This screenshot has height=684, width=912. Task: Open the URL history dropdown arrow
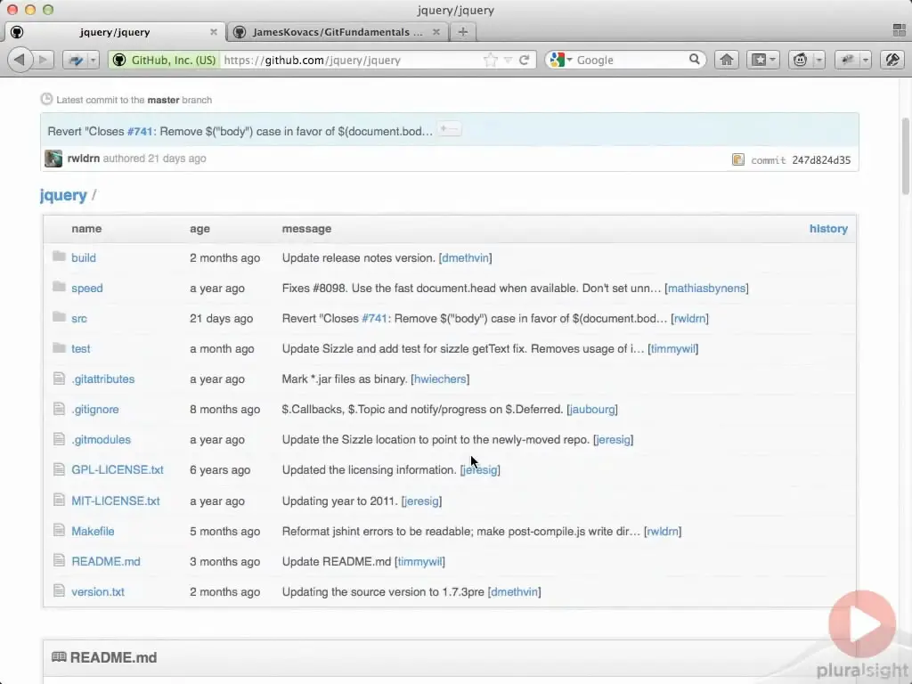(508, 60)
